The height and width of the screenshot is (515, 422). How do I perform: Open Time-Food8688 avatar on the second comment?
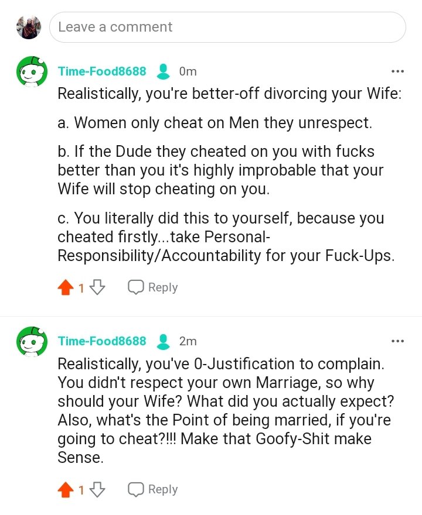[x=32, y=342]
